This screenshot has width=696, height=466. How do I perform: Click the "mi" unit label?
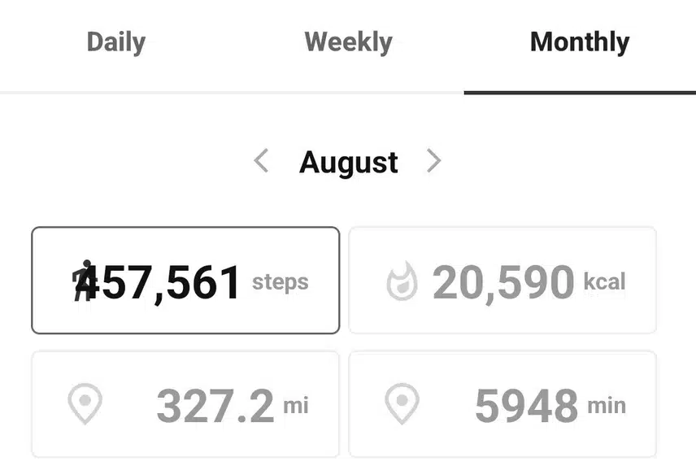(x=296, y=404)
